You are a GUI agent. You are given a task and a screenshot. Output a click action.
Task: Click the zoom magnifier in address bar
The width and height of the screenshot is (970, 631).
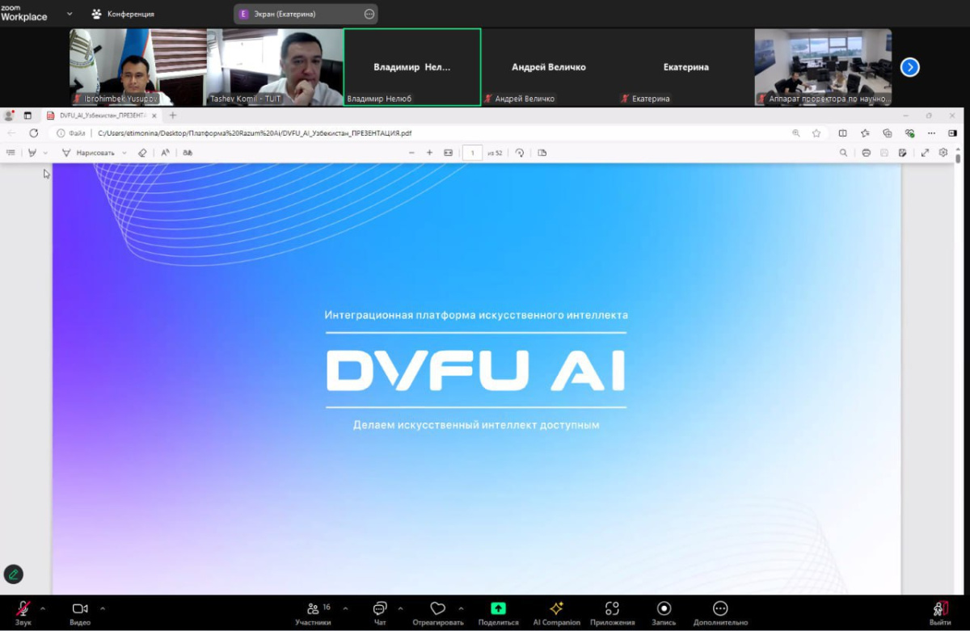(796, 133)
